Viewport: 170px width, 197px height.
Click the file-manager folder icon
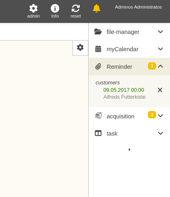[x=98, y=32]
